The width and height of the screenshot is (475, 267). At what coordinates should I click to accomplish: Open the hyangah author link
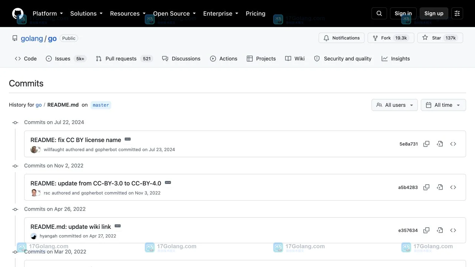[x=49, y=236]
